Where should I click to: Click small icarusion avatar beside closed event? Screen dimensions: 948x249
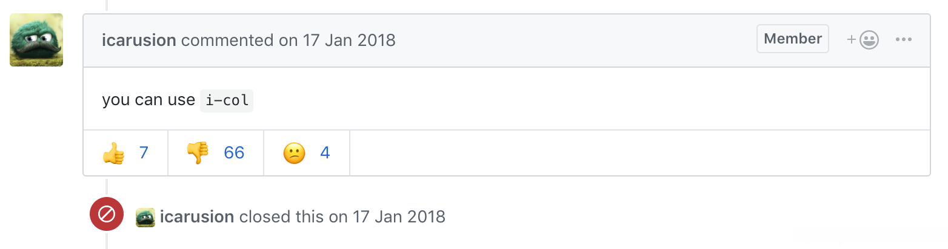[145, 217]
